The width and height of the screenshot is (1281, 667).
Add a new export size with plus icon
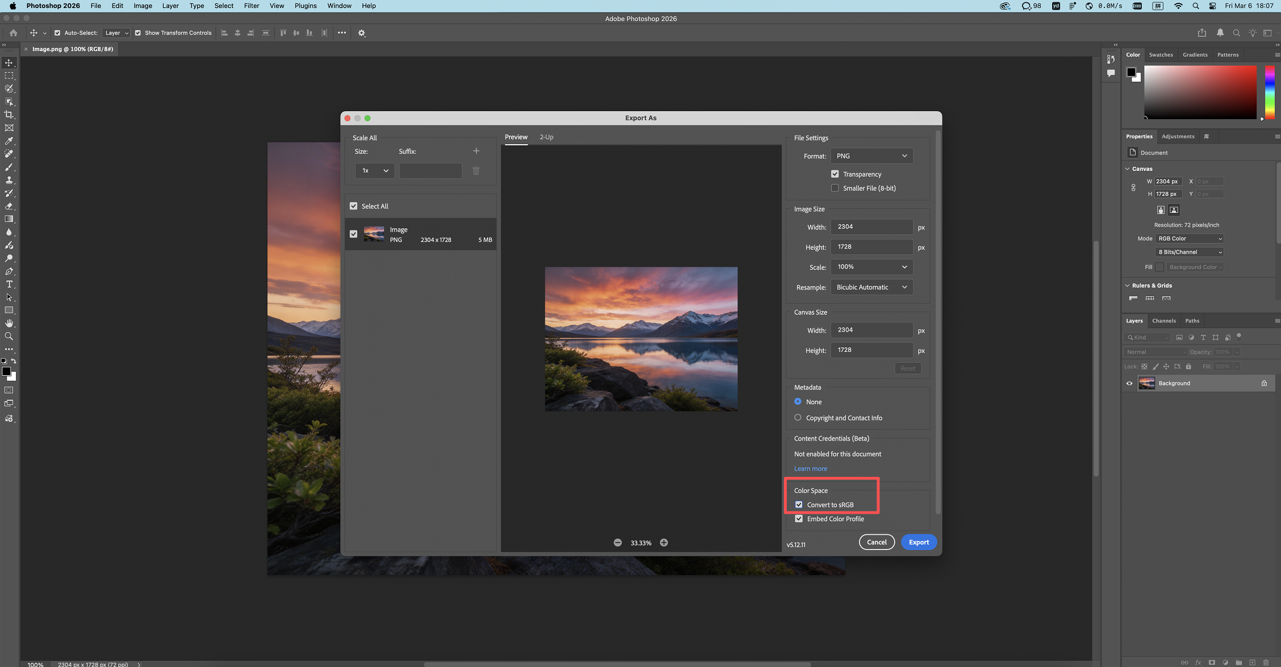(476, 151)
